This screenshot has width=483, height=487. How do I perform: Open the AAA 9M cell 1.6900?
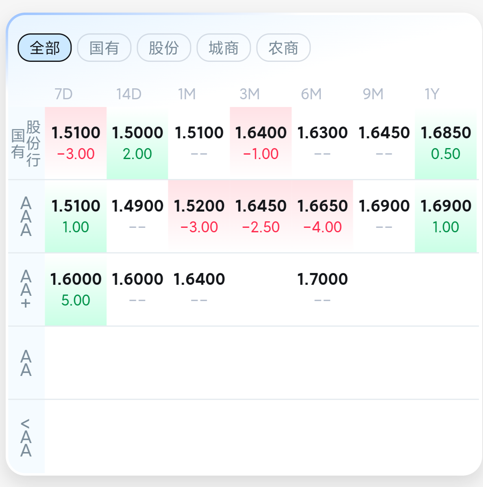pyautogui.click(x=384, y=216)
